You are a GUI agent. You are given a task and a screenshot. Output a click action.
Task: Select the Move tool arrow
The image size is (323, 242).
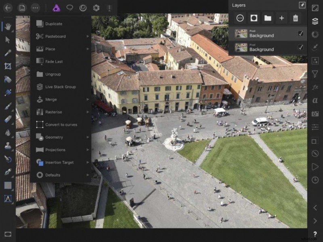pyautogui.click(x=8, y=38)
